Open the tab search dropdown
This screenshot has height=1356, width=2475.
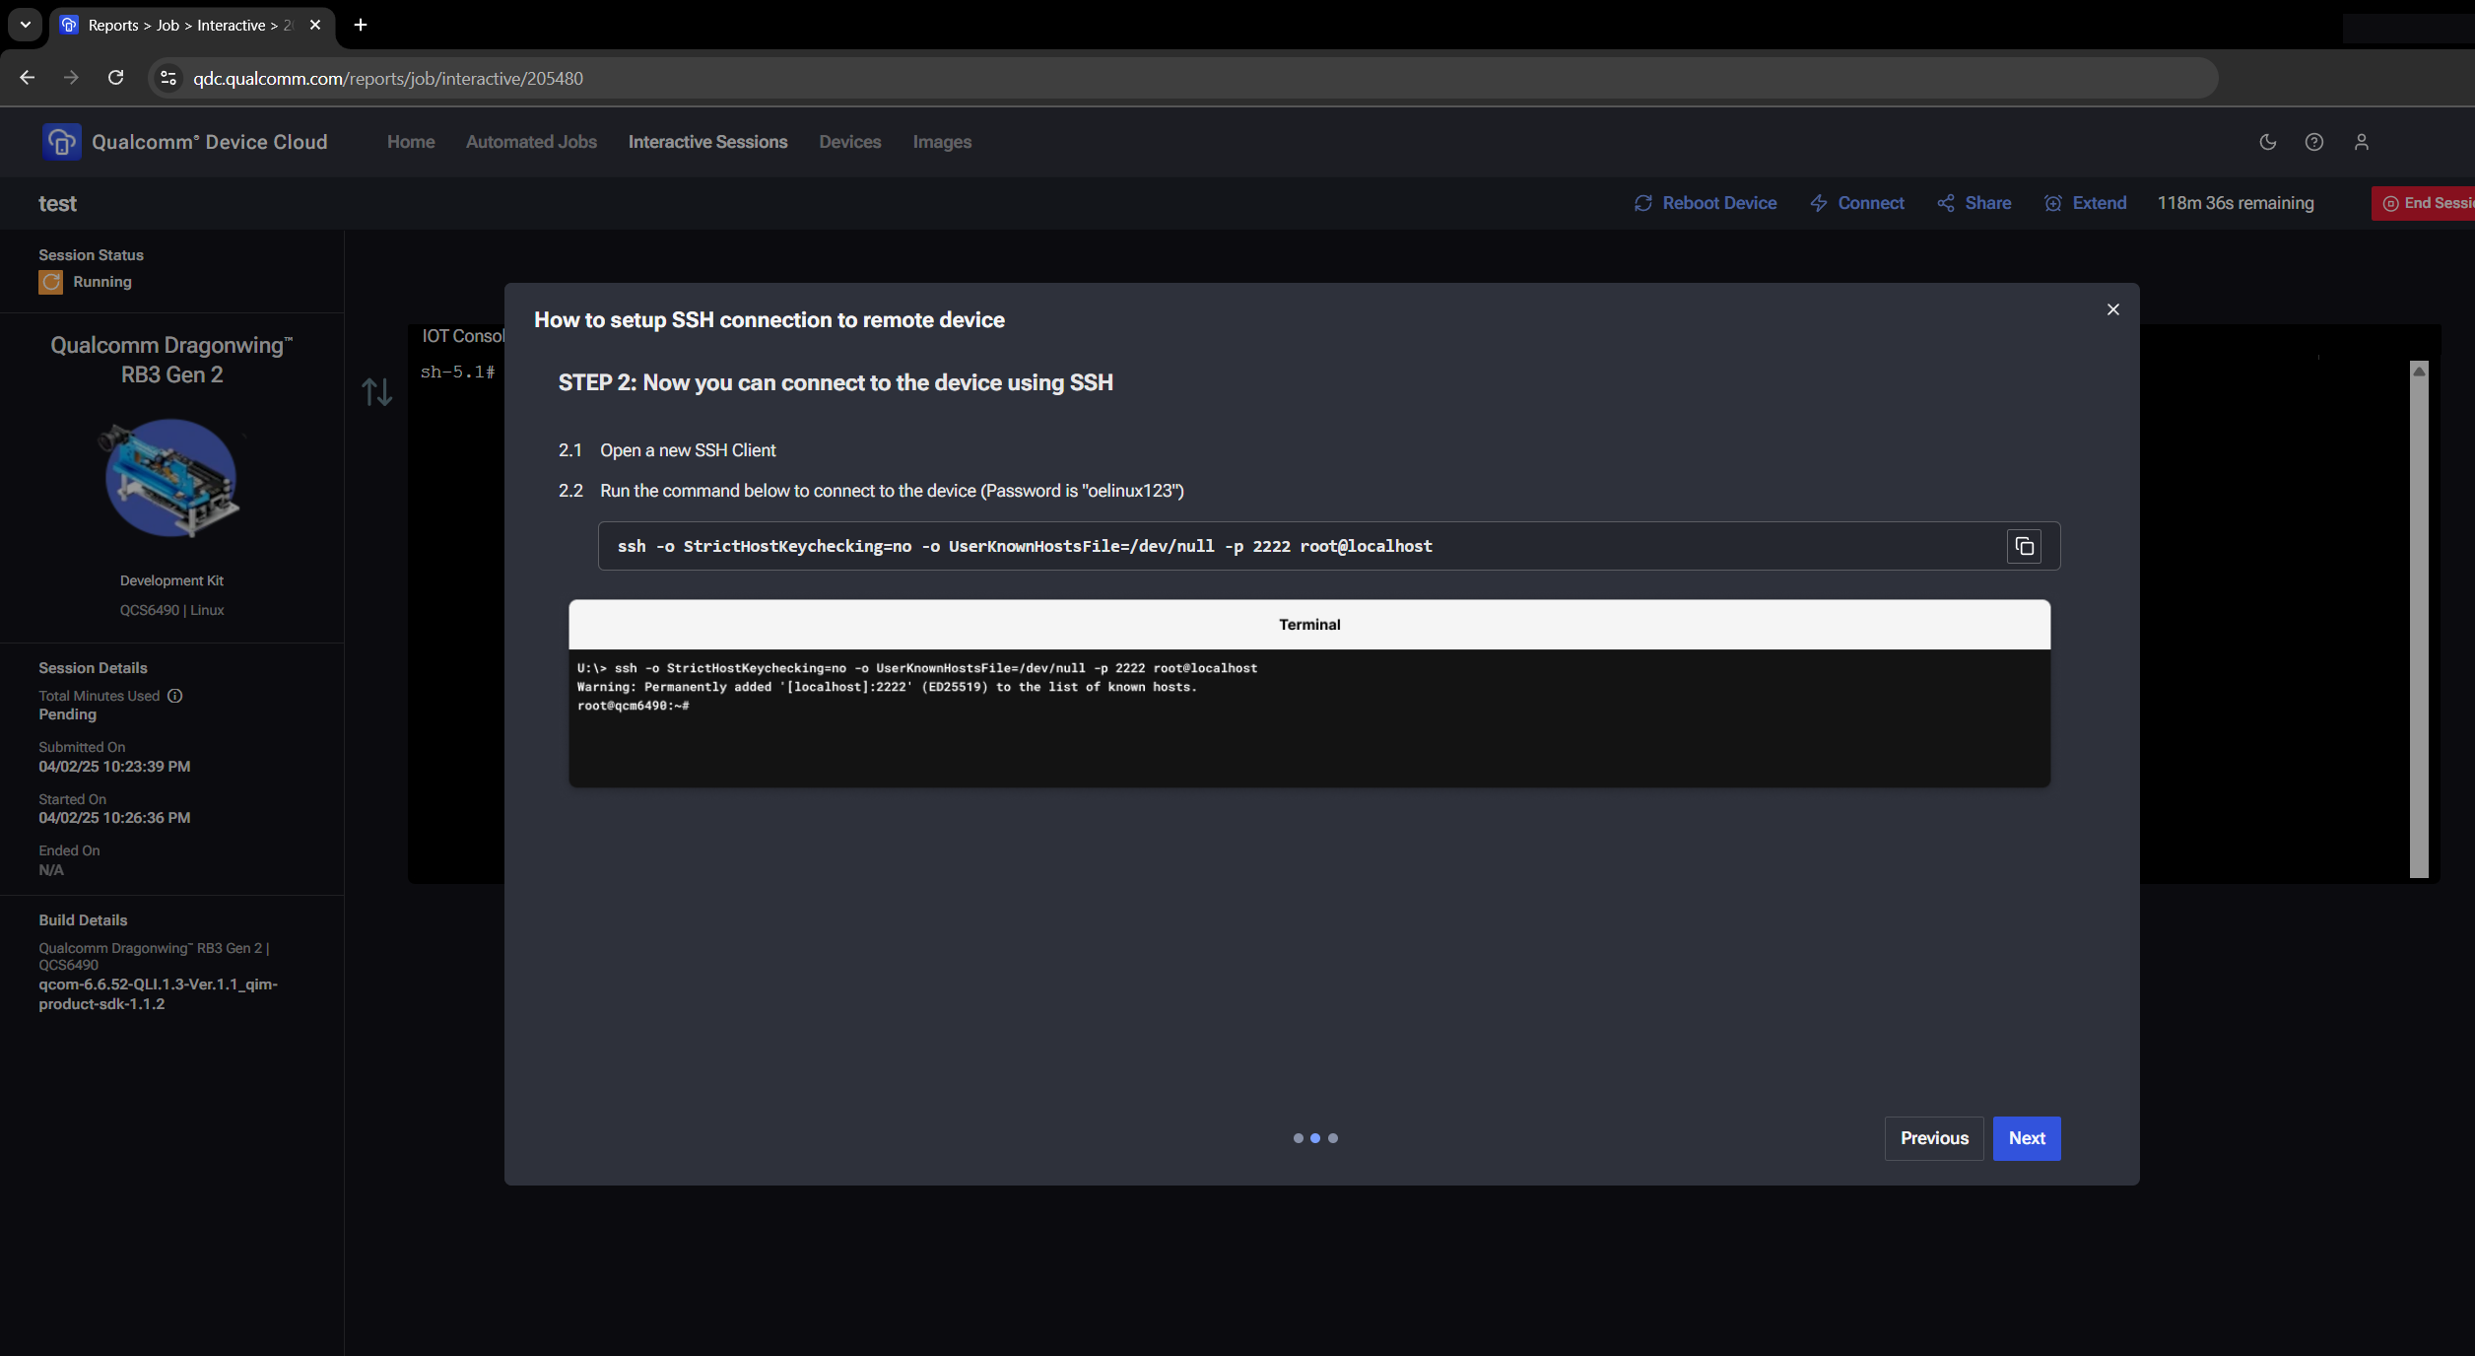point(25,25)
